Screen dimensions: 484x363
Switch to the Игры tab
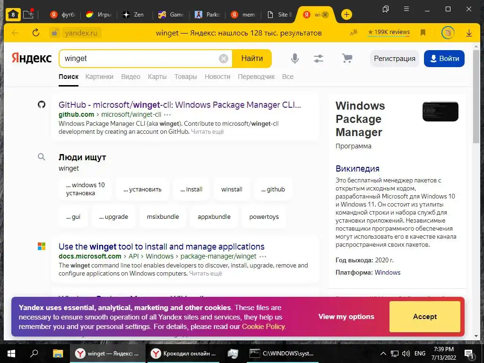point(98,15)
